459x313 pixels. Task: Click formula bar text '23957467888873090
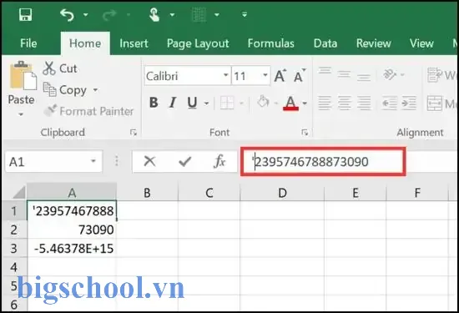click(310, 162)
